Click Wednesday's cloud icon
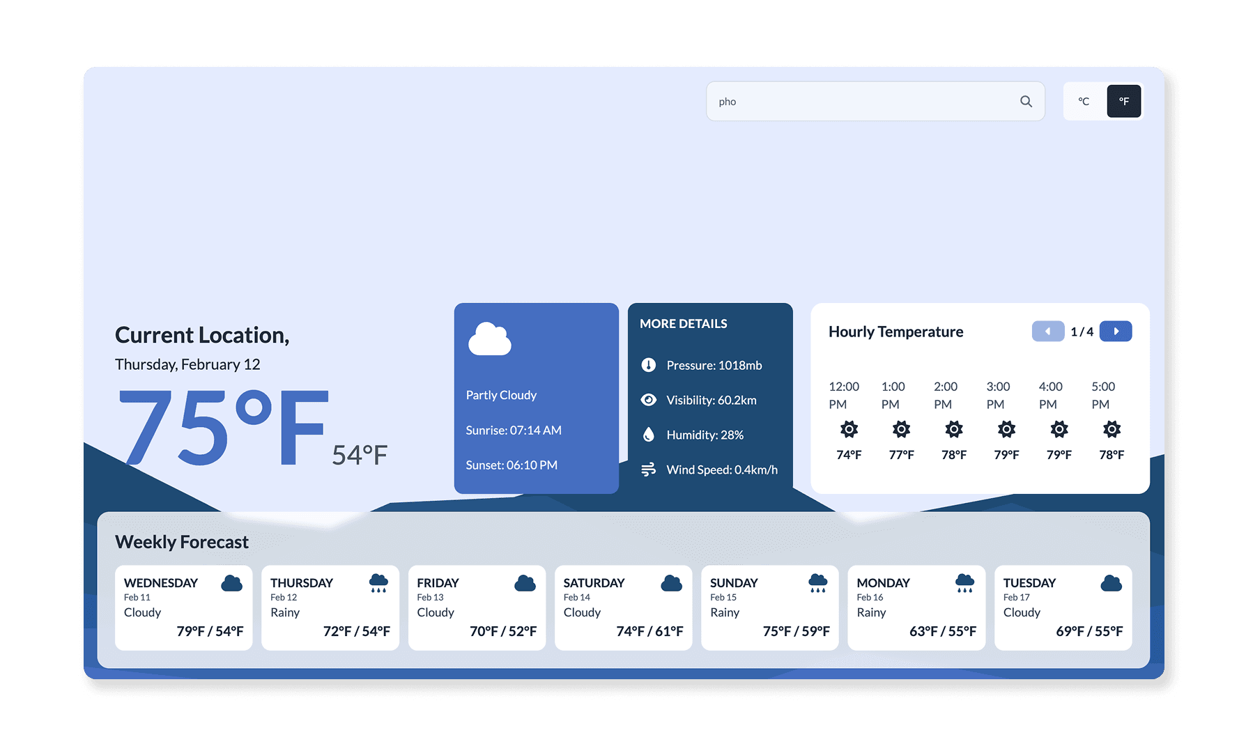 pyautogui.click(x=232, y=583)
